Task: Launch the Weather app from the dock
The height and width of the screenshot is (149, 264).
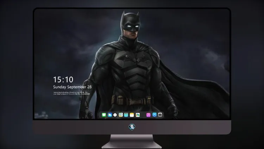Action: (x=110, y=115)
